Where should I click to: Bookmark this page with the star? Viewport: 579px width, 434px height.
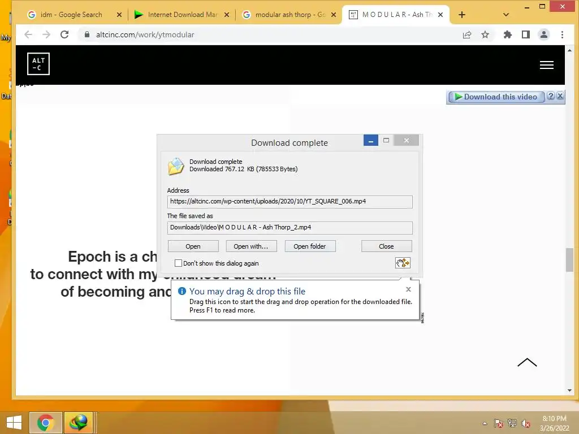(485, 34)
